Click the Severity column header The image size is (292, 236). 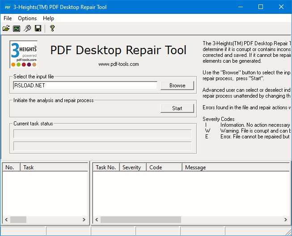point(131,167)
